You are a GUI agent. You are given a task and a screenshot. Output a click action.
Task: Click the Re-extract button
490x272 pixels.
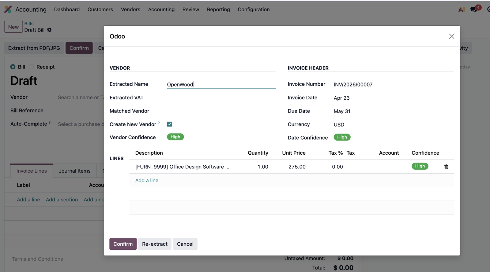(x=155, y=244)
